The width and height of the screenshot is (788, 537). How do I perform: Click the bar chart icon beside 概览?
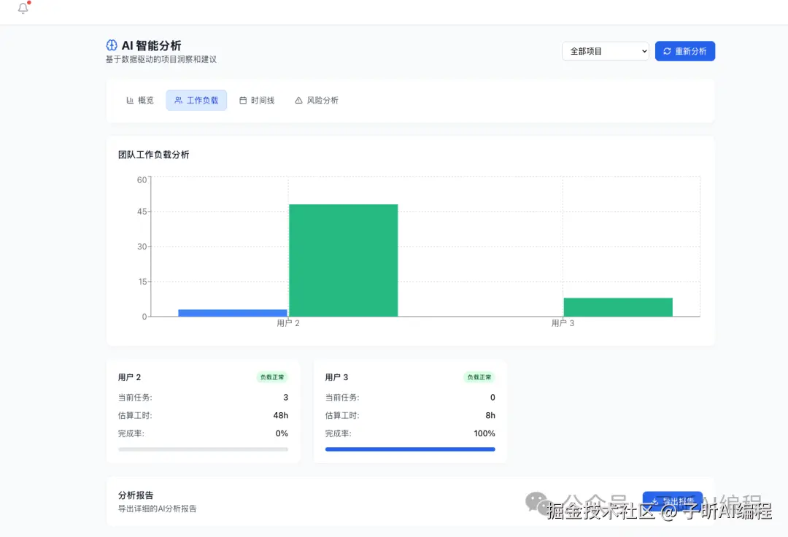130,101
